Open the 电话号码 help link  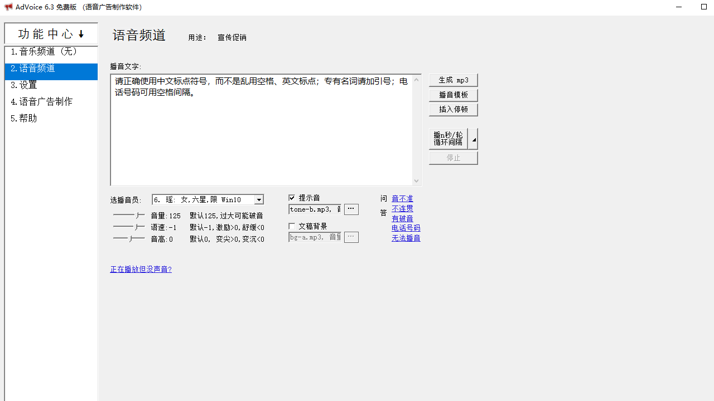[406, 228]
